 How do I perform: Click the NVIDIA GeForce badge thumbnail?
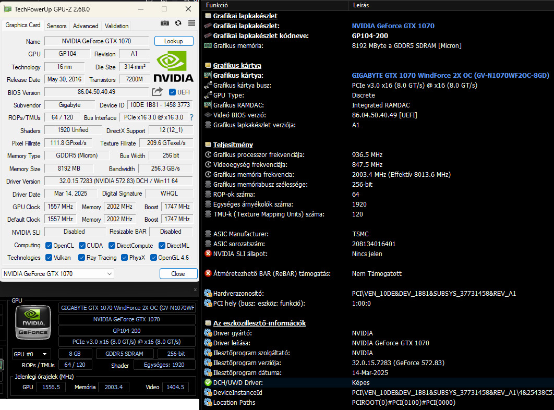33,322
